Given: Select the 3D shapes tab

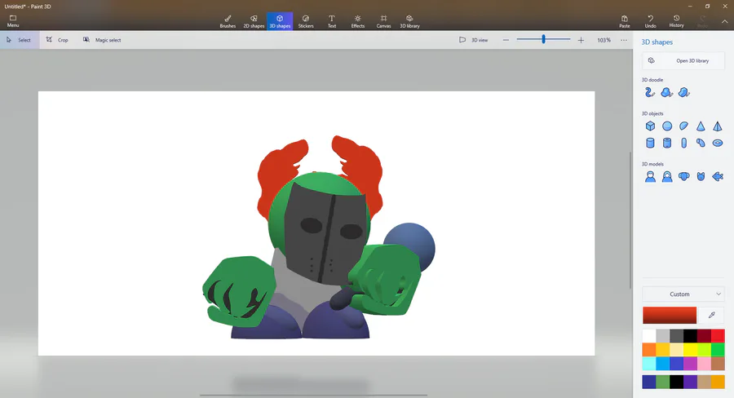Looking at the screenshot, I should coord(280,21).
